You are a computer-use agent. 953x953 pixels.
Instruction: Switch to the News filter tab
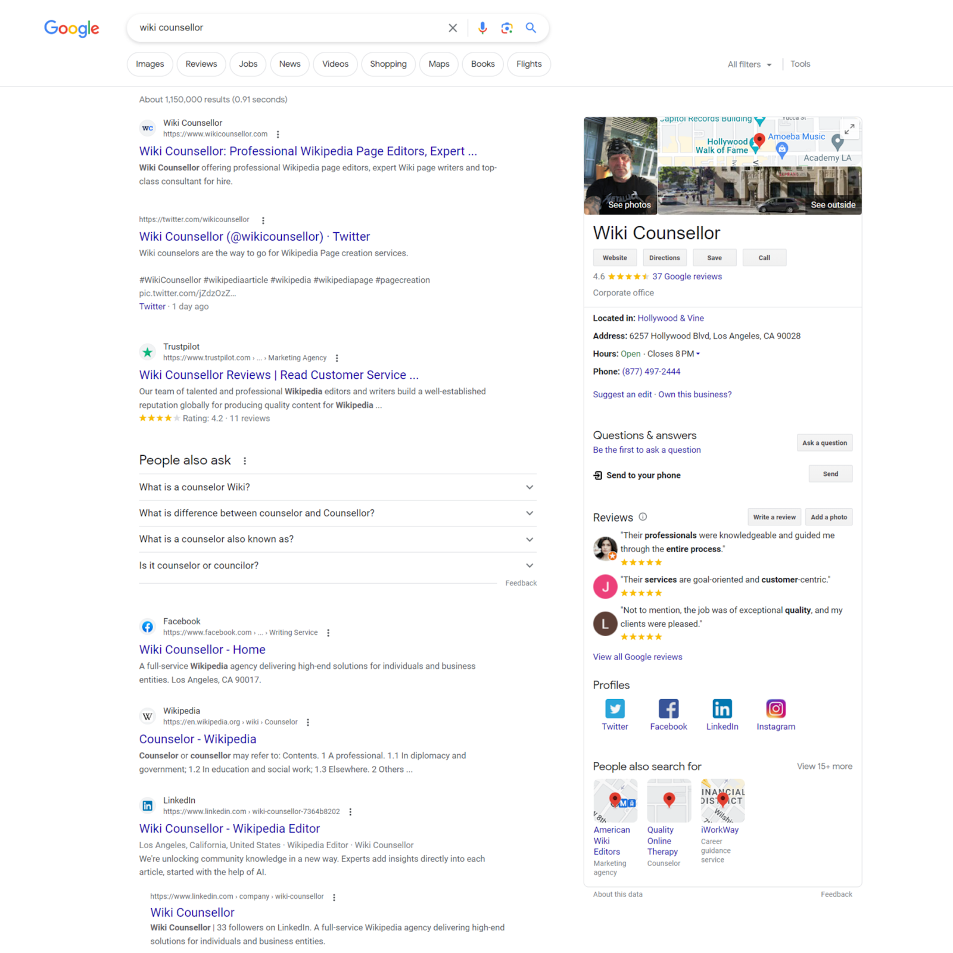coord(290,64)
